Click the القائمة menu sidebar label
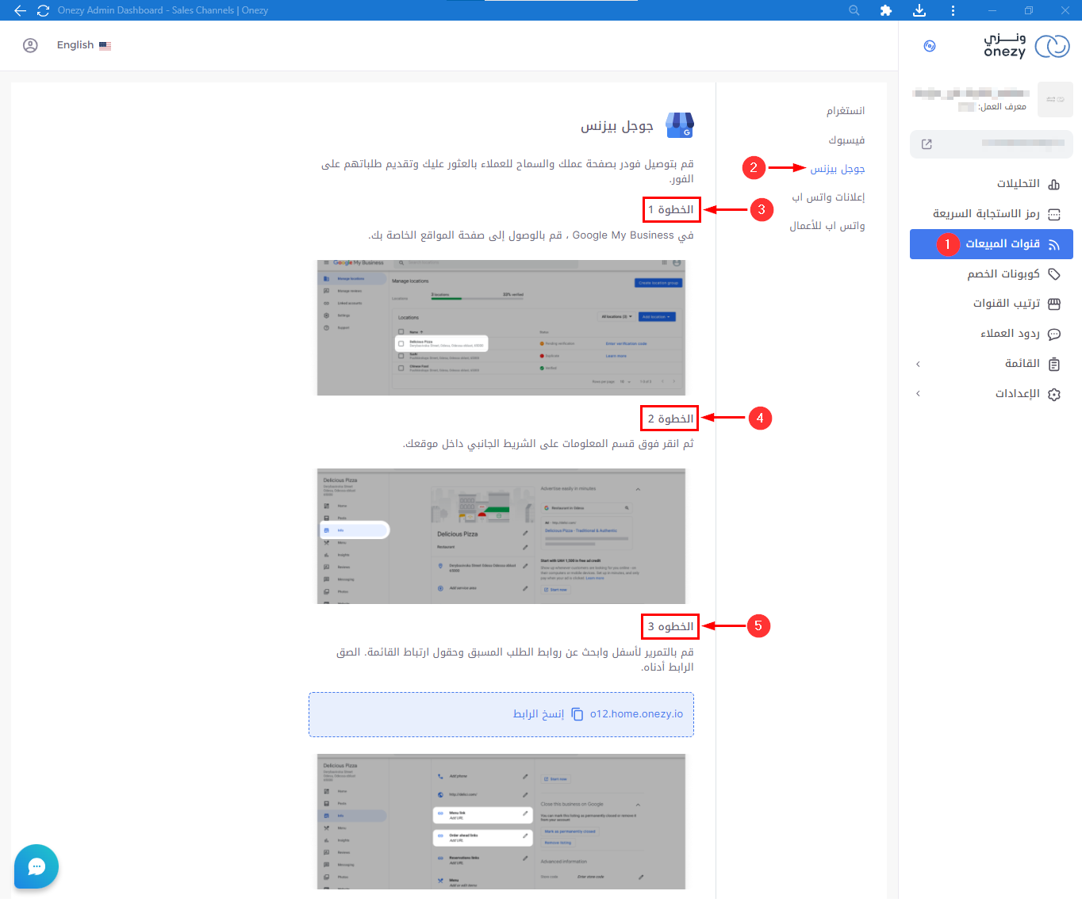The width and height of the screenshot is (1082, 910). tap(1023, 363)
